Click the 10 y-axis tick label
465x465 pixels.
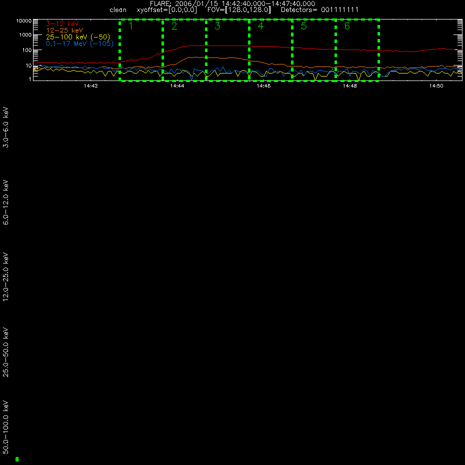point(28,65)
